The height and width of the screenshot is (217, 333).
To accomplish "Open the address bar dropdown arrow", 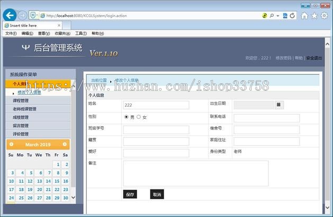I will coord(277,16).
